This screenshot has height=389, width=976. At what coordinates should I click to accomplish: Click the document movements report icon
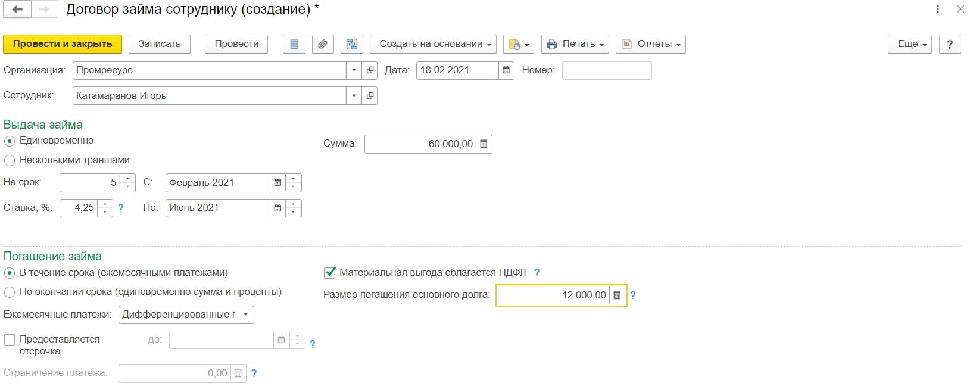pos(294,44)
